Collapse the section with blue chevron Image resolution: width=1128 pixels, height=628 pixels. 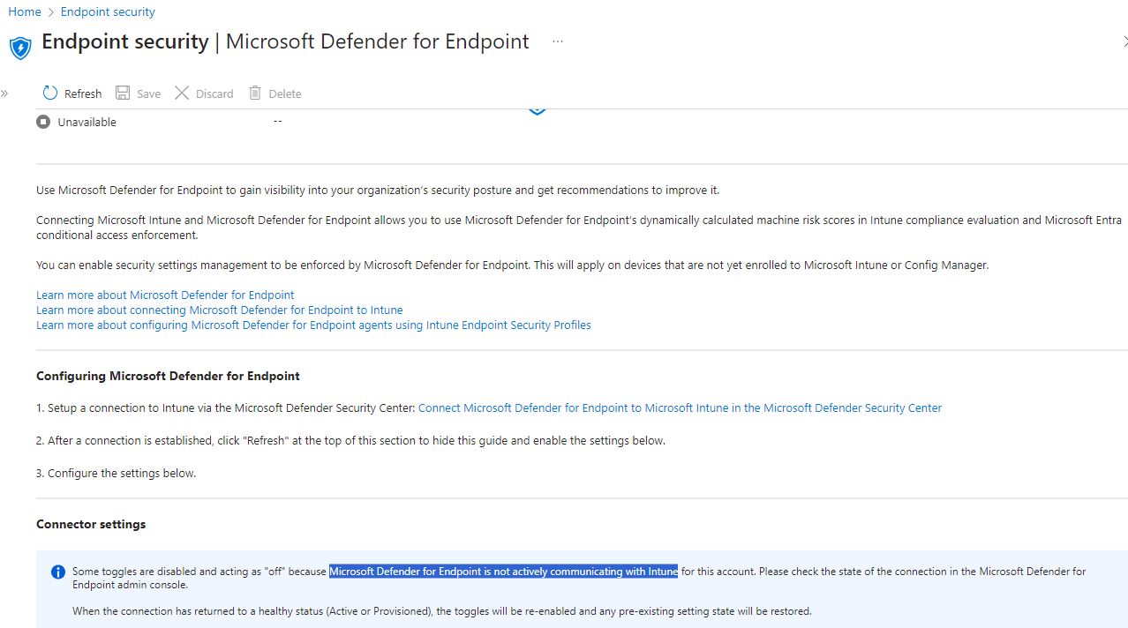(537, 110)
